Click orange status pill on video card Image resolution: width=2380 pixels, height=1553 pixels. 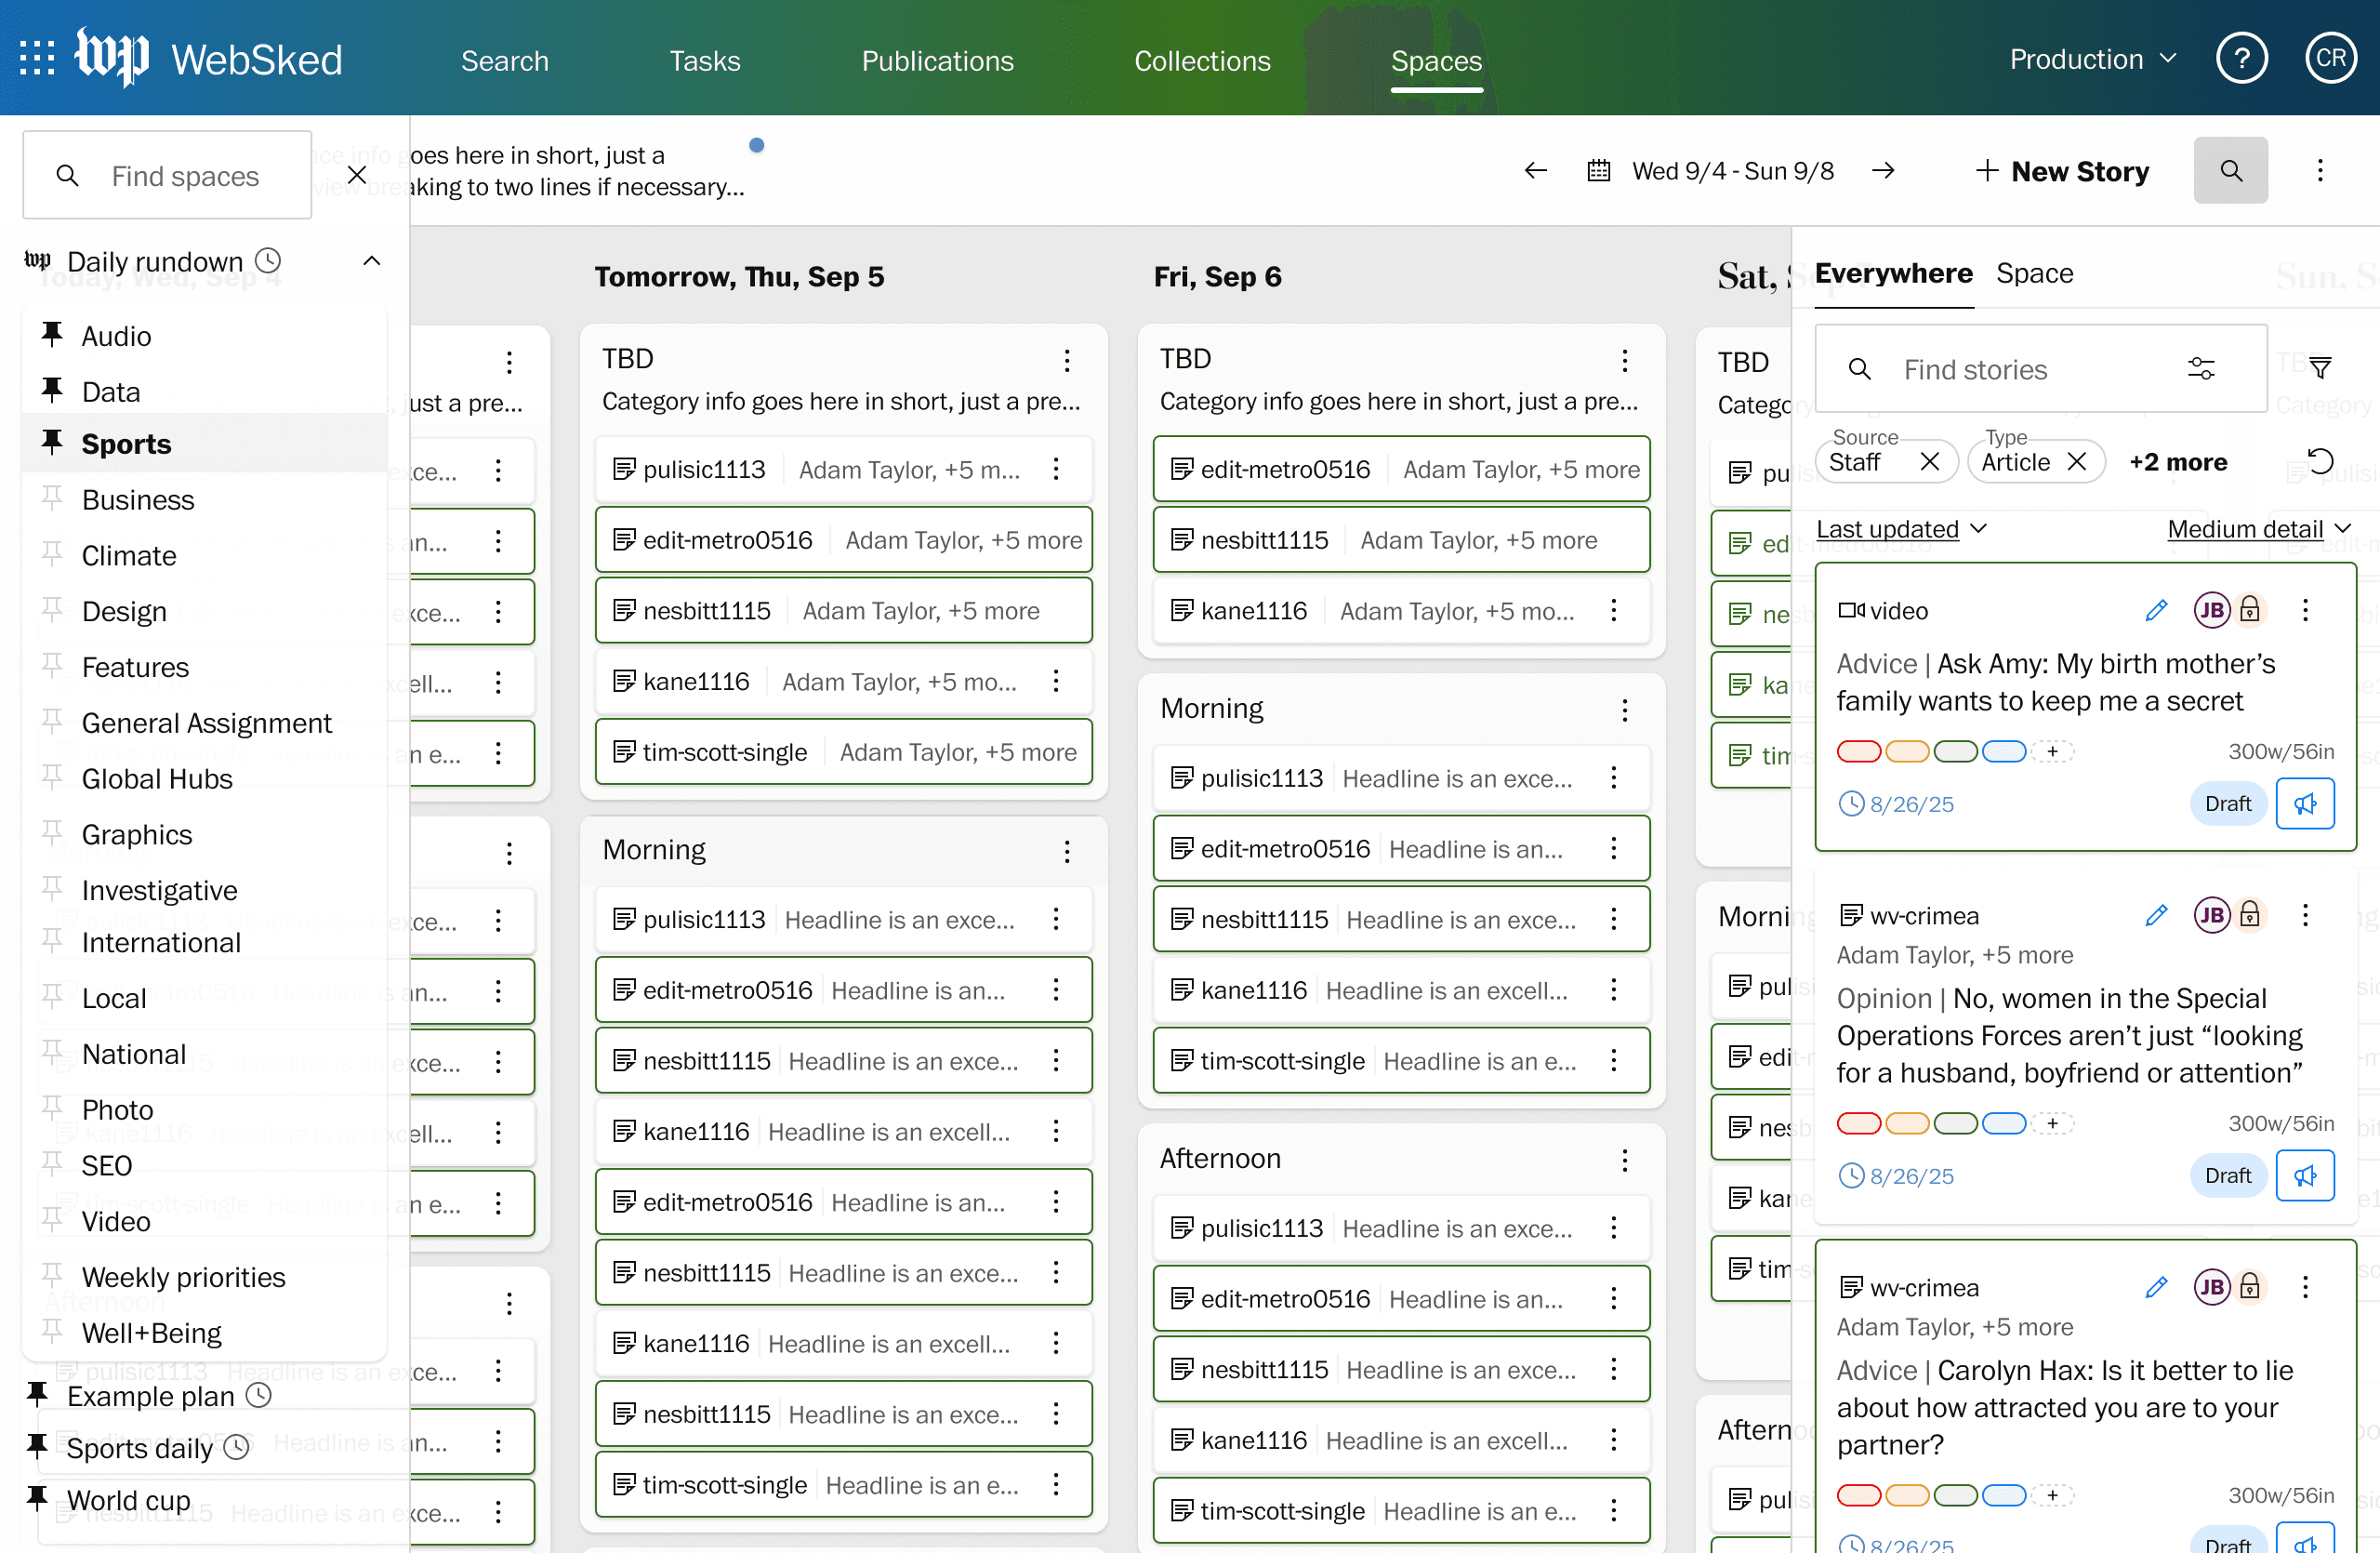click(x=1907, y=751)
